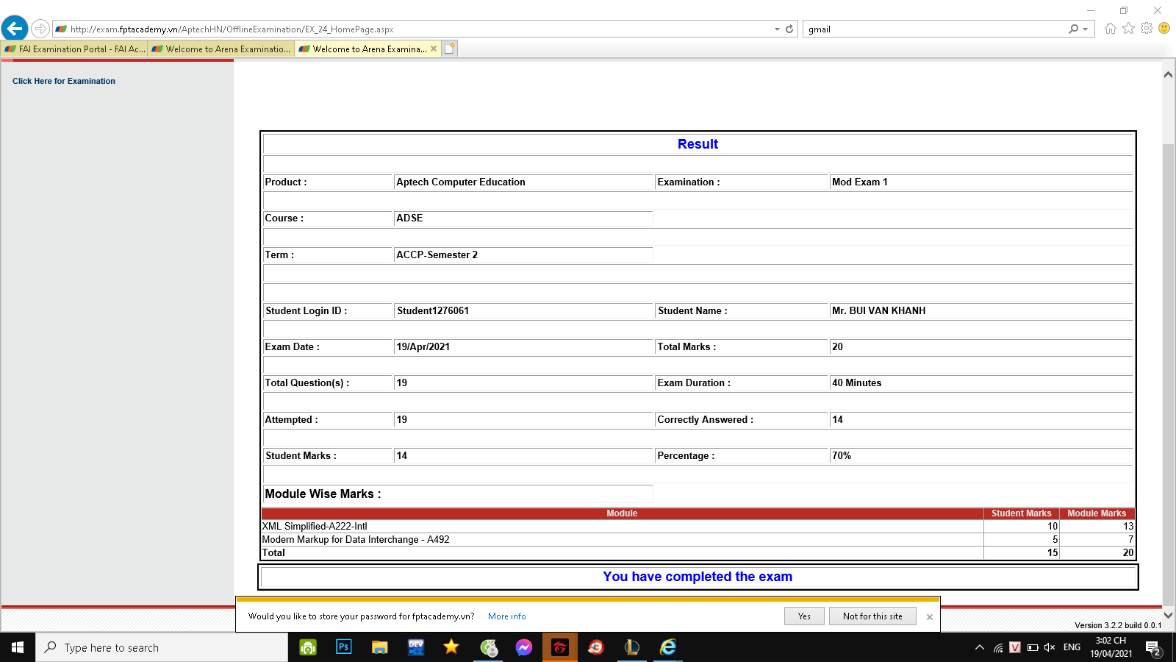Select the XML Simplified-A222-Intl row

click(698, 527)
